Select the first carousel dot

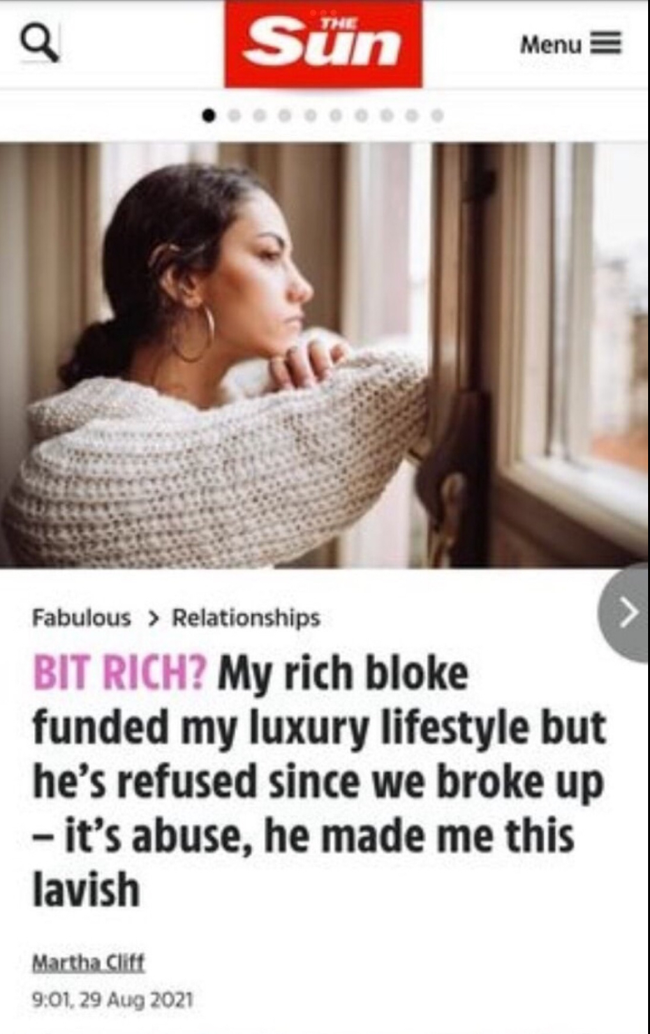tap(209, 116)
